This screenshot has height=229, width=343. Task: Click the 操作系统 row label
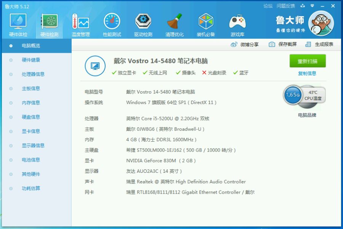tap(94, 103)
